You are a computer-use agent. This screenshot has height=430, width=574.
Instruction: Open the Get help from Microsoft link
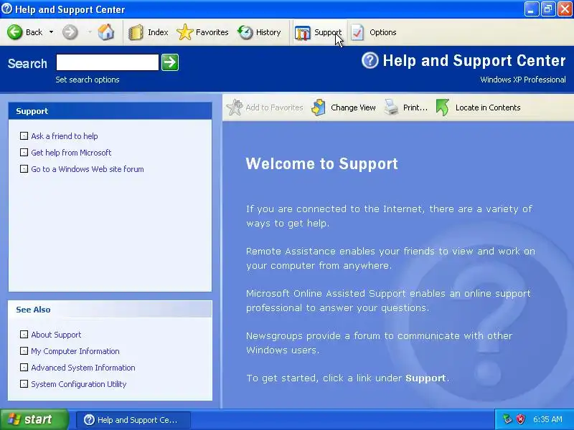coord(71,153)
